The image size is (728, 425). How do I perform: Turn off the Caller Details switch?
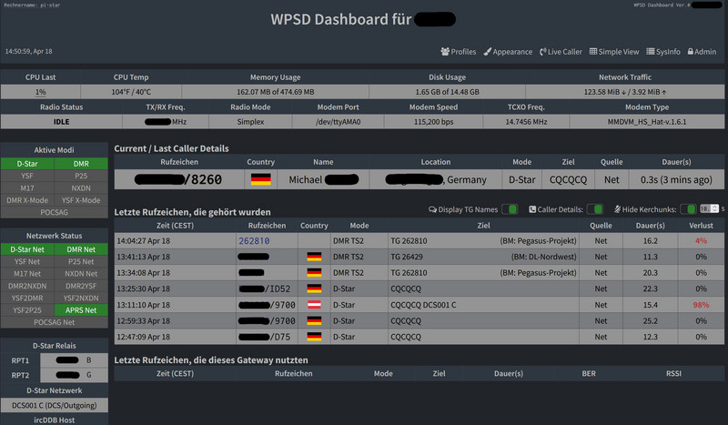click(x=595, y=209)
